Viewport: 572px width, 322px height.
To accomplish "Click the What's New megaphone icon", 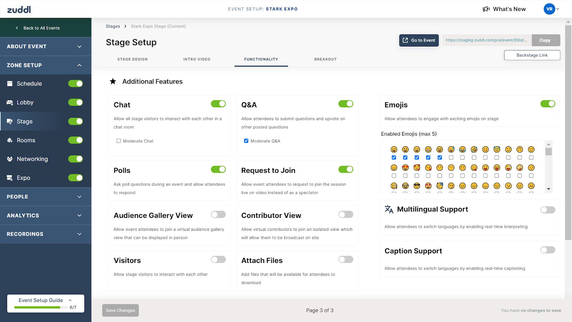I will click(486, 9).
